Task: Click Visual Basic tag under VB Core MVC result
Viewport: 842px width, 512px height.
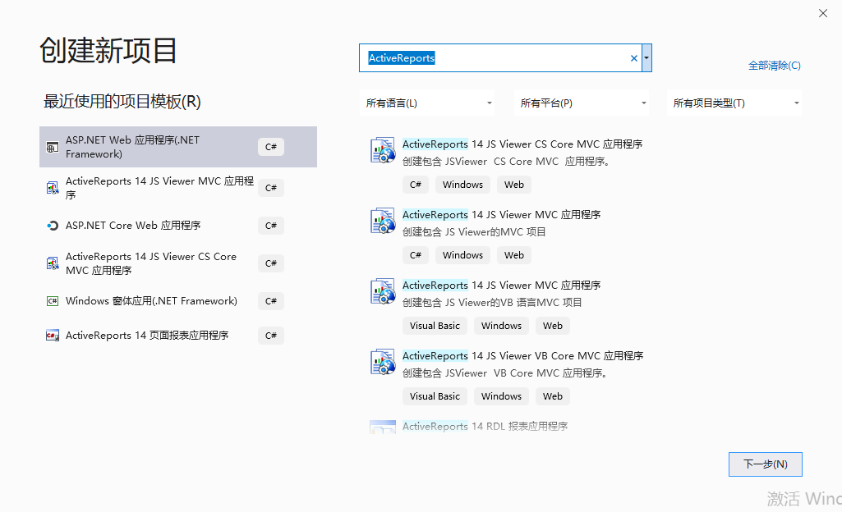Action: click(x=435, y=396)
